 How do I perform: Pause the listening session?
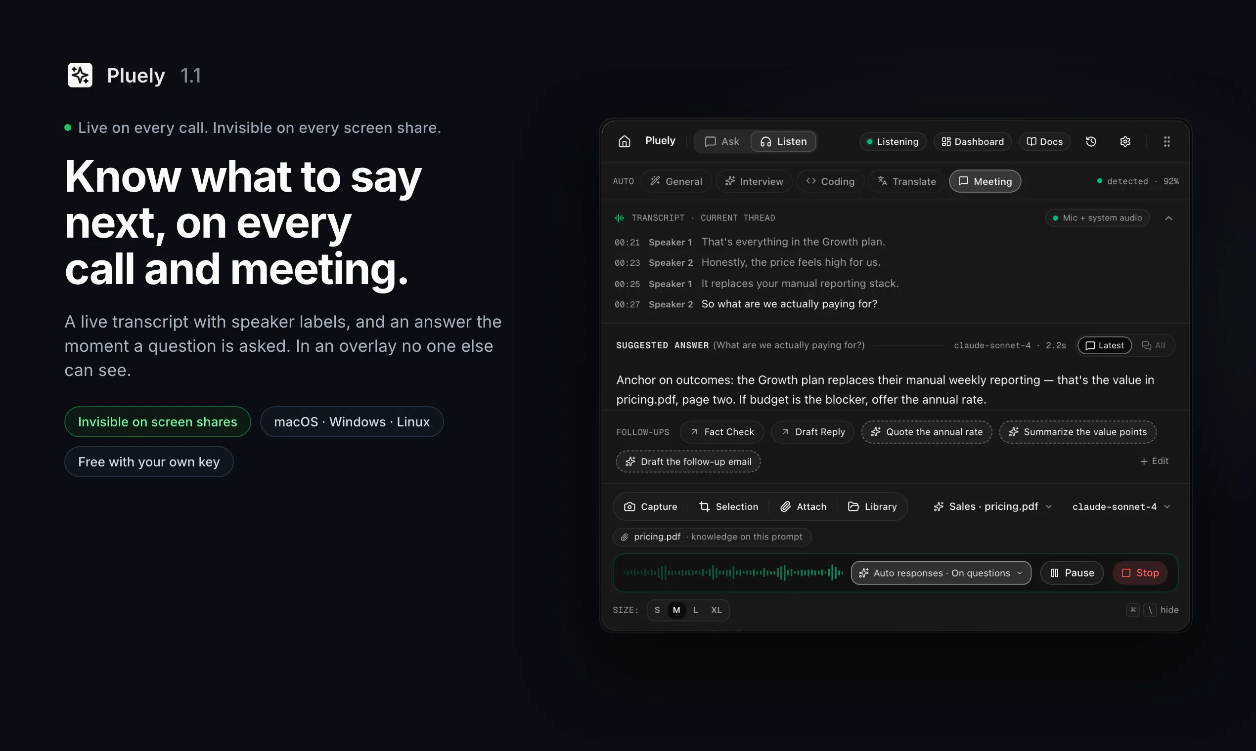1072,573
